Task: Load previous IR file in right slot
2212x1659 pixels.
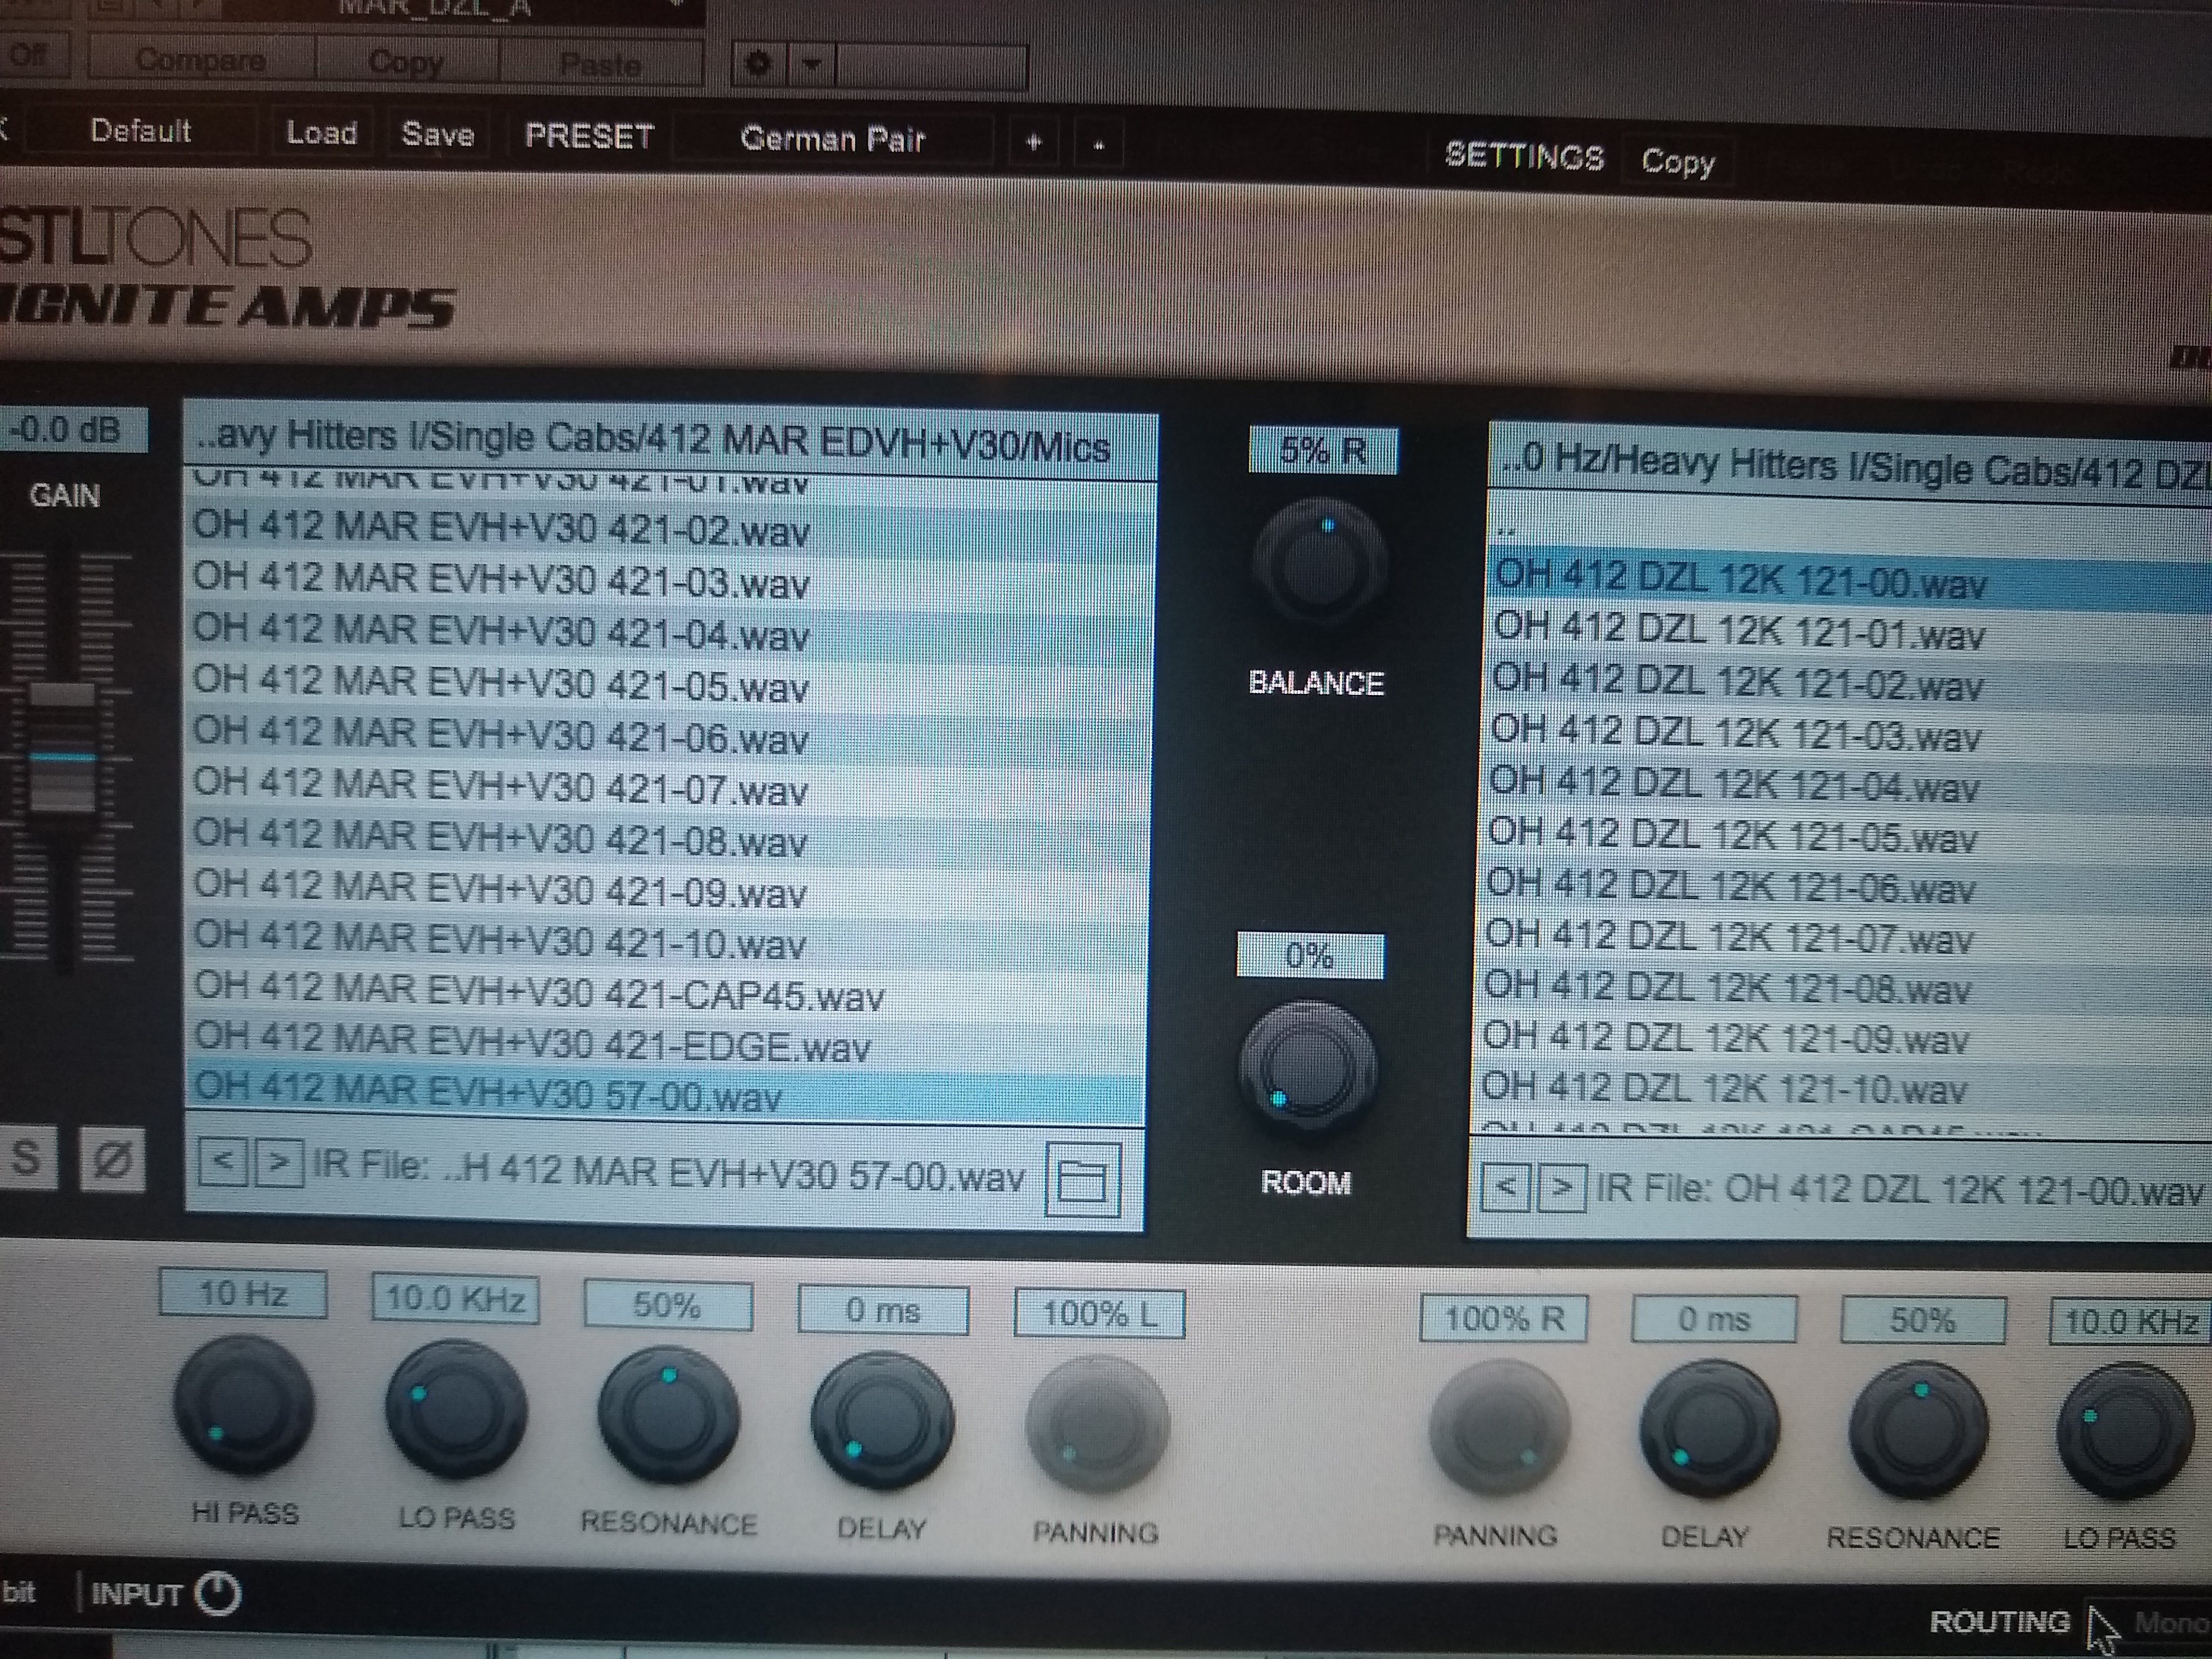Action: [x=1505, y=1188]
